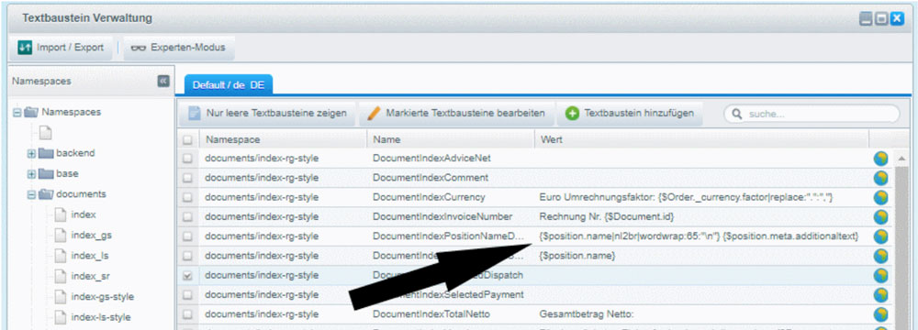Open the index_sr namespace item

tap(83, 276)
